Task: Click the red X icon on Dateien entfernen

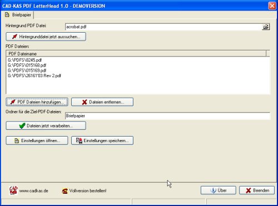Action: tap(85, 102)
